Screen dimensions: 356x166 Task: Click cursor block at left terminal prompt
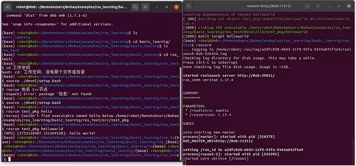tap(9, 160)
